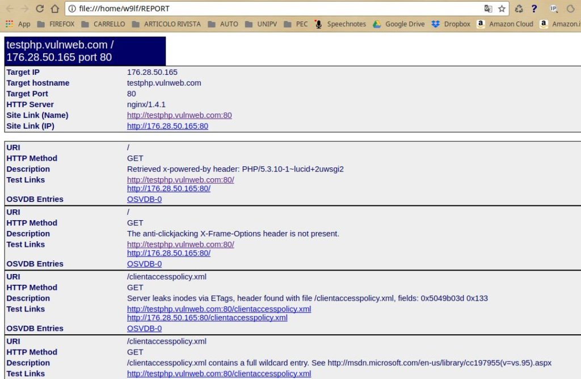Open testphp clientaccesspolicy.xml link under wildcard entry

pyautogui.click(x=219, y=374)
